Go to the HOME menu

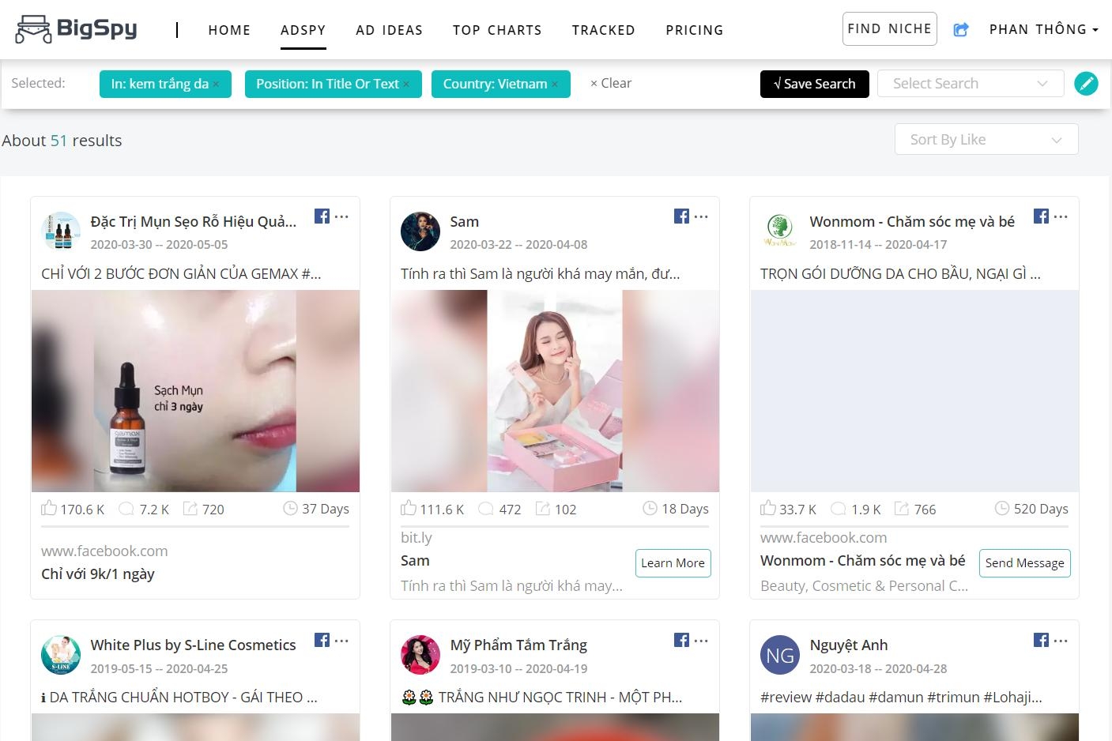pyautogui.click(x=229, y=30)
